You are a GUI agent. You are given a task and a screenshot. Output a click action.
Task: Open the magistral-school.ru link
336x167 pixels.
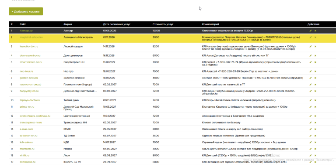[31, 37]
